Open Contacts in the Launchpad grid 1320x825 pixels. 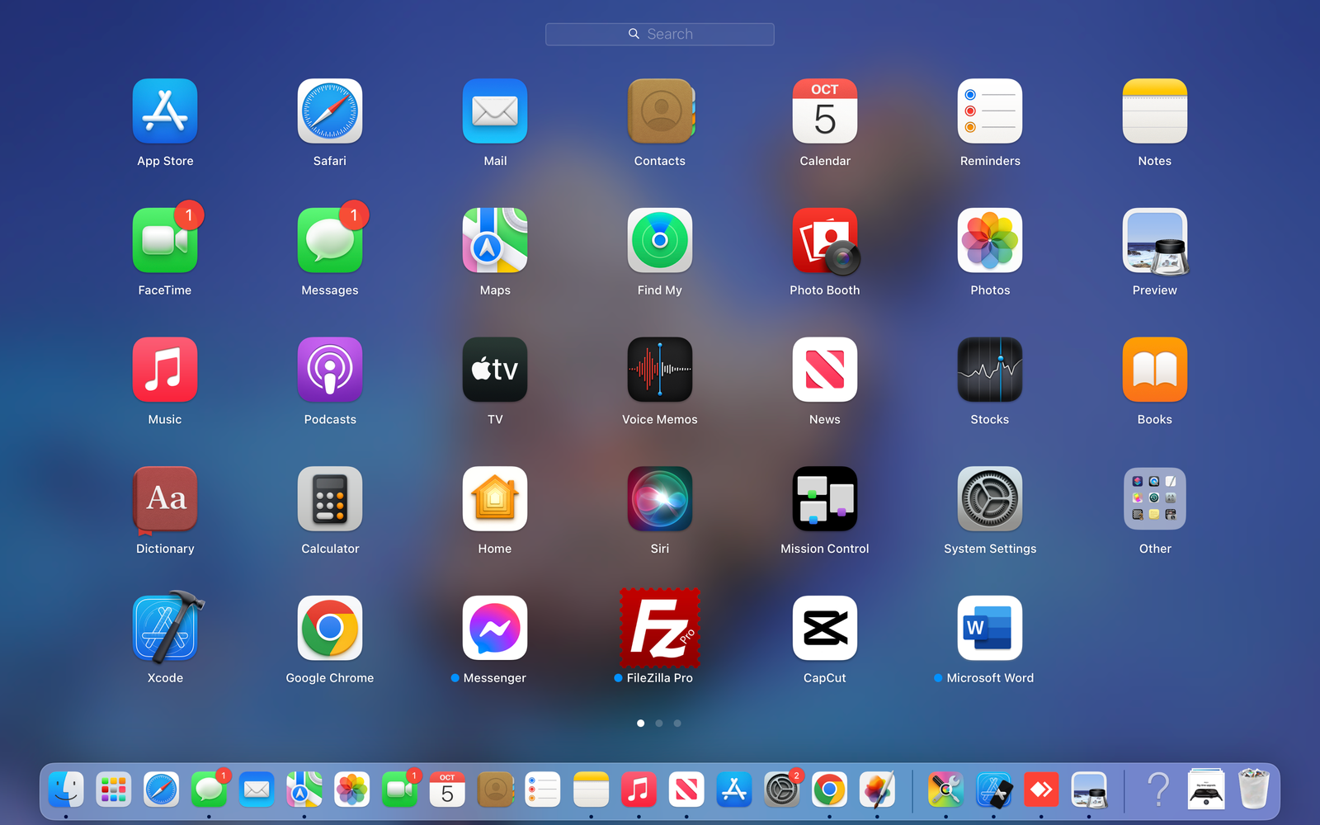tap(660, 111)
